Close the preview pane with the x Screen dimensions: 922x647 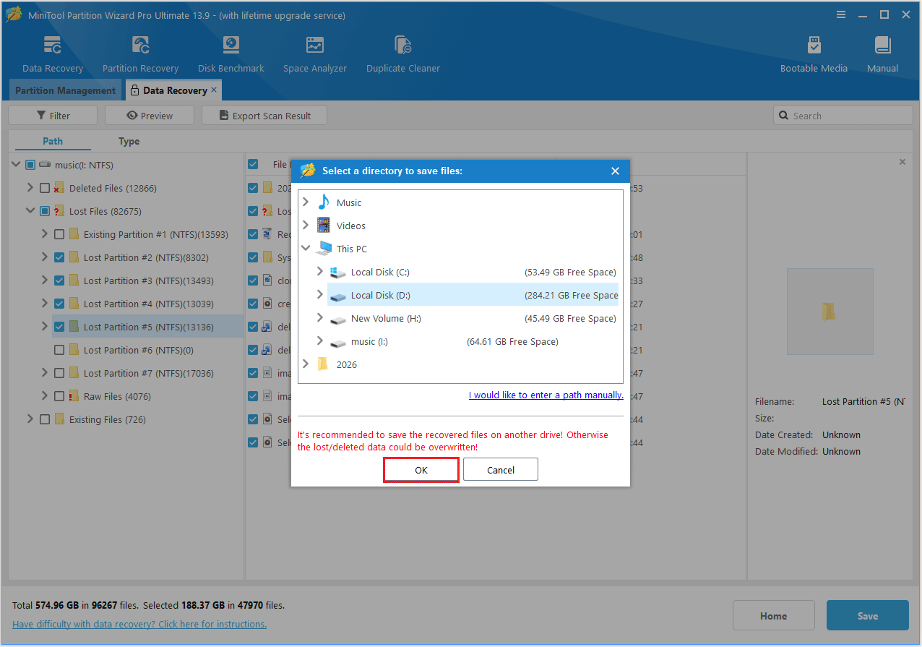pyautogui.click(x=902, y=162)
